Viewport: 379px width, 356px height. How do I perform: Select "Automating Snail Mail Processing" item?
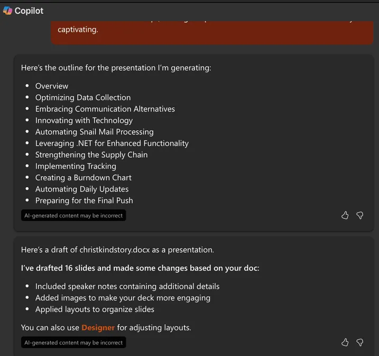94,132
